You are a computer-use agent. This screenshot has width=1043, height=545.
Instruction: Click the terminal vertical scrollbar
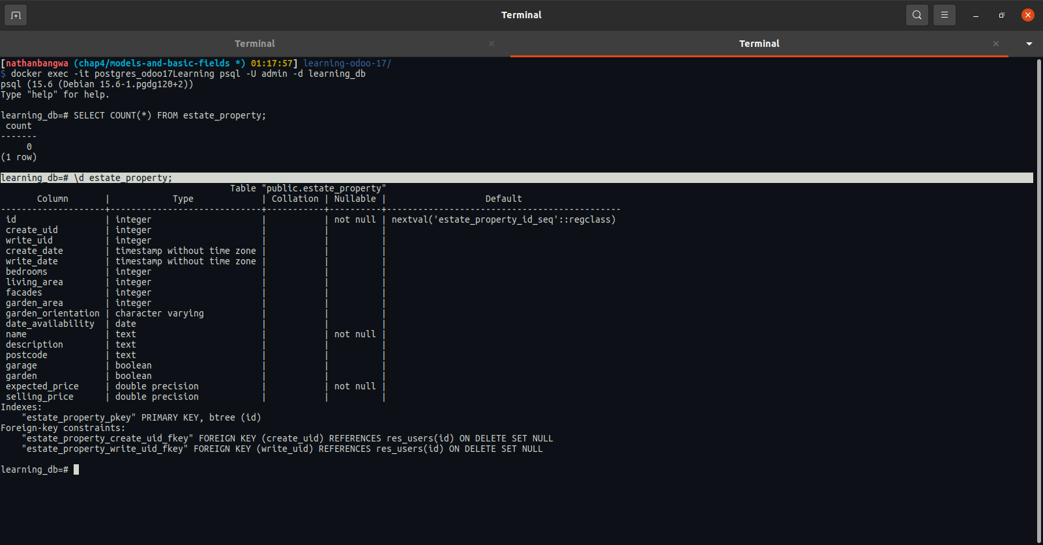click(x=1038, y=301)
